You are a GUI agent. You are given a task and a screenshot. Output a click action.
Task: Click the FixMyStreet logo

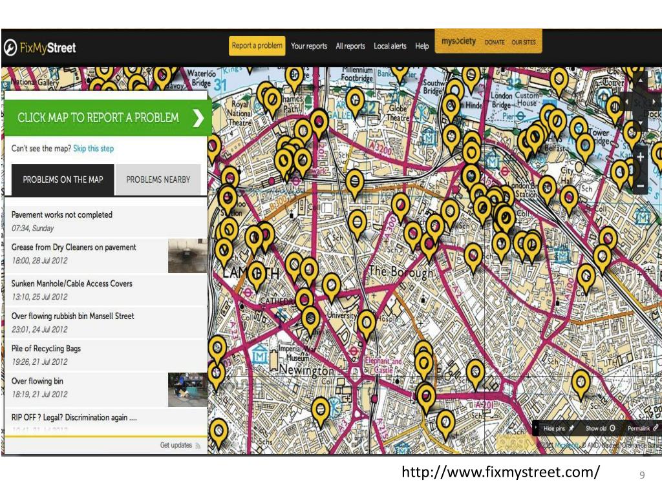pyautogui.click(x=39, y=47)
